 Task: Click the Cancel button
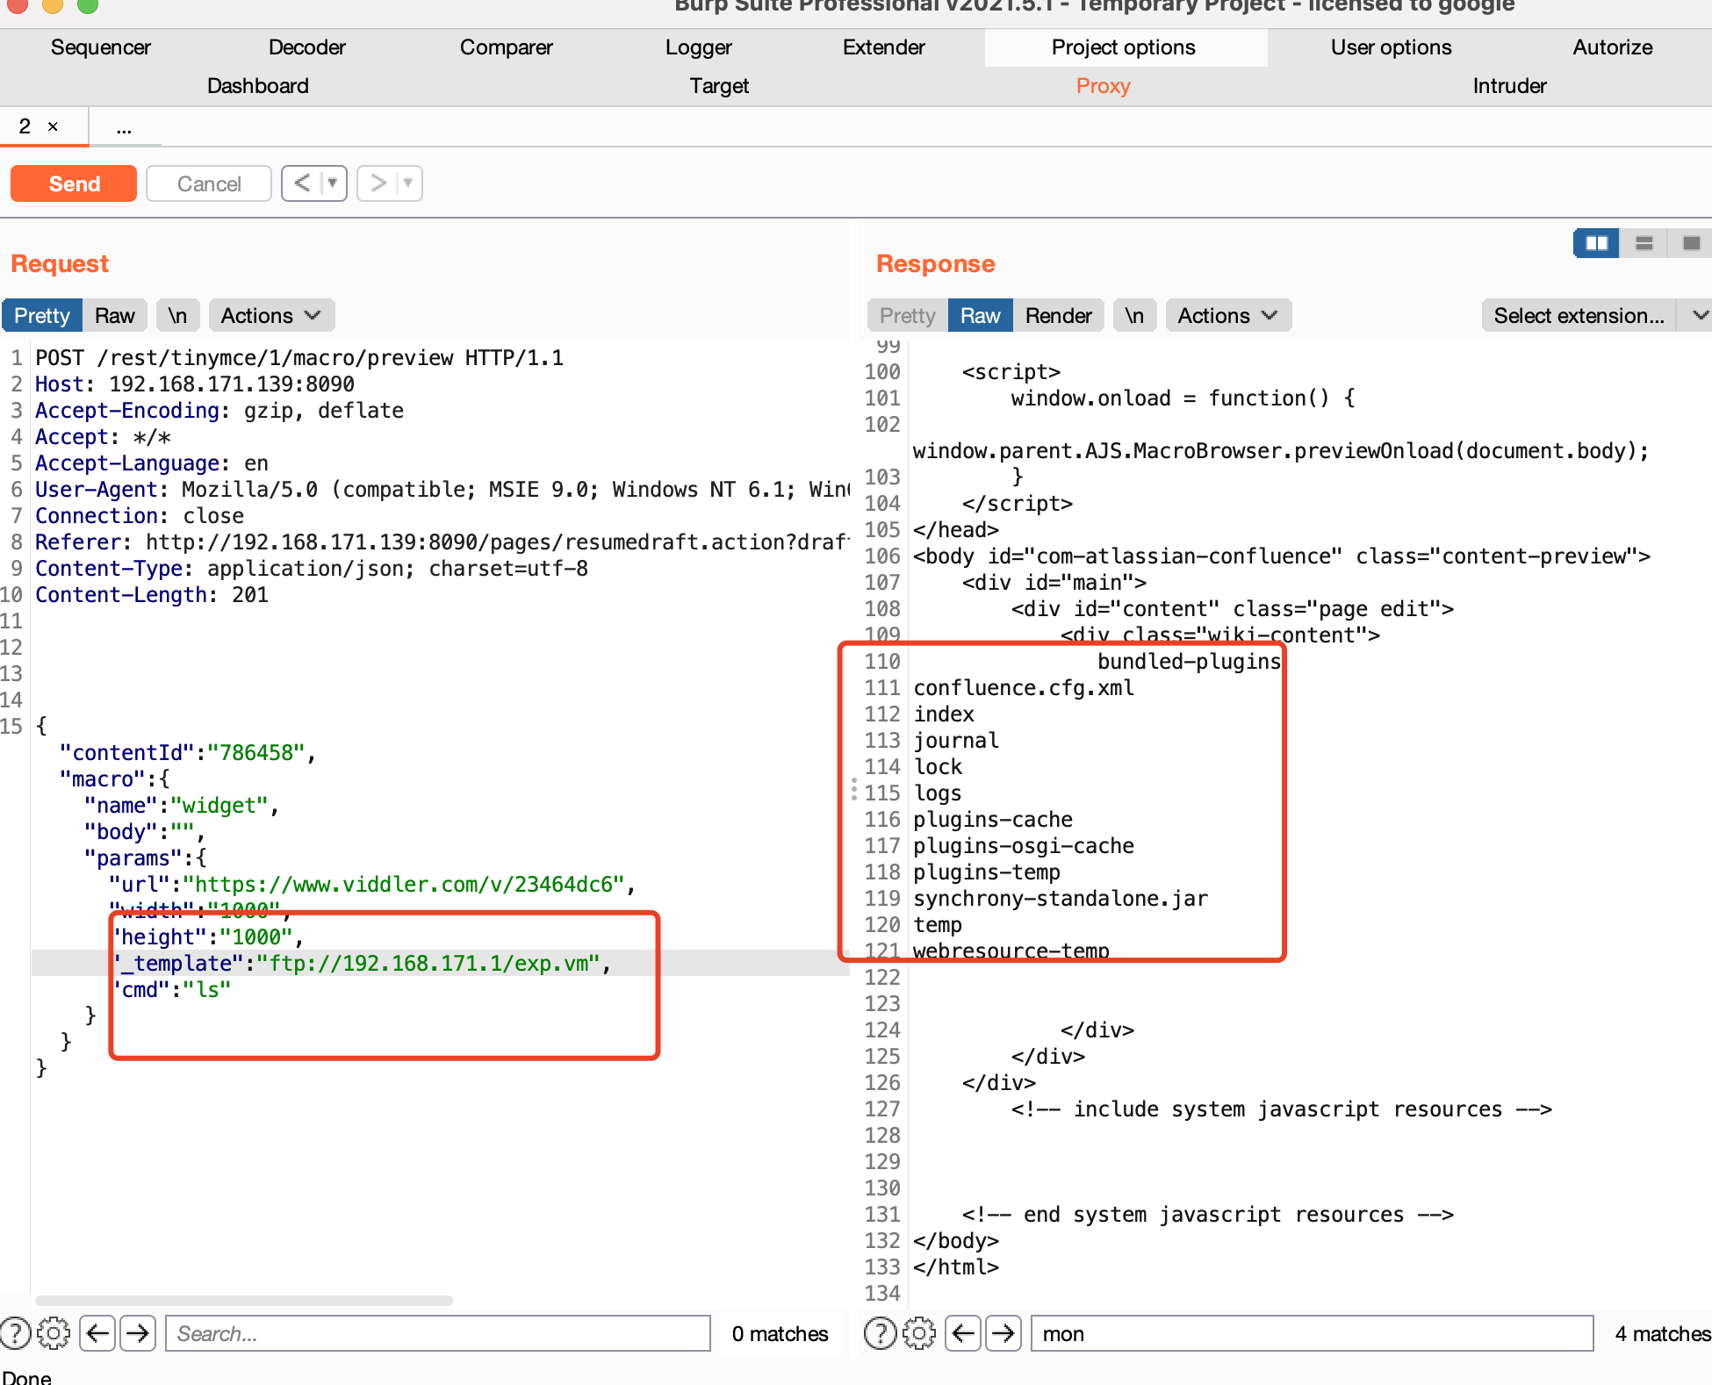[x=209, y=183]
